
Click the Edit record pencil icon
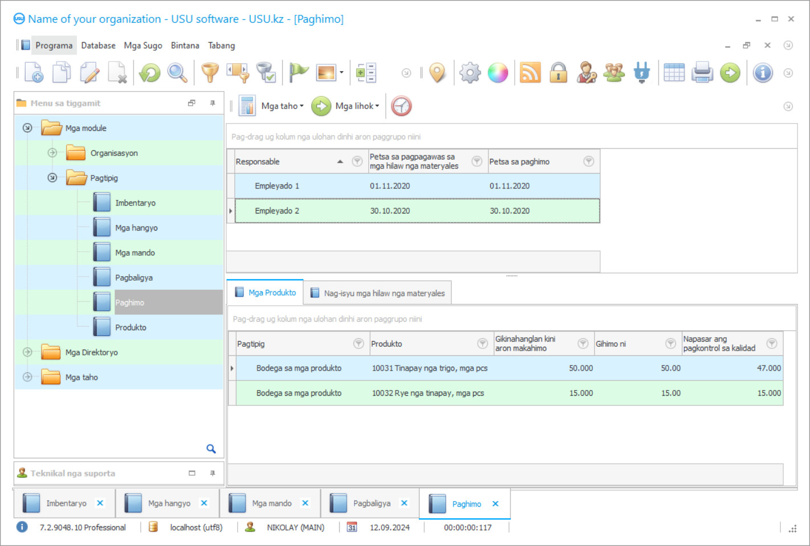(89, 72)
